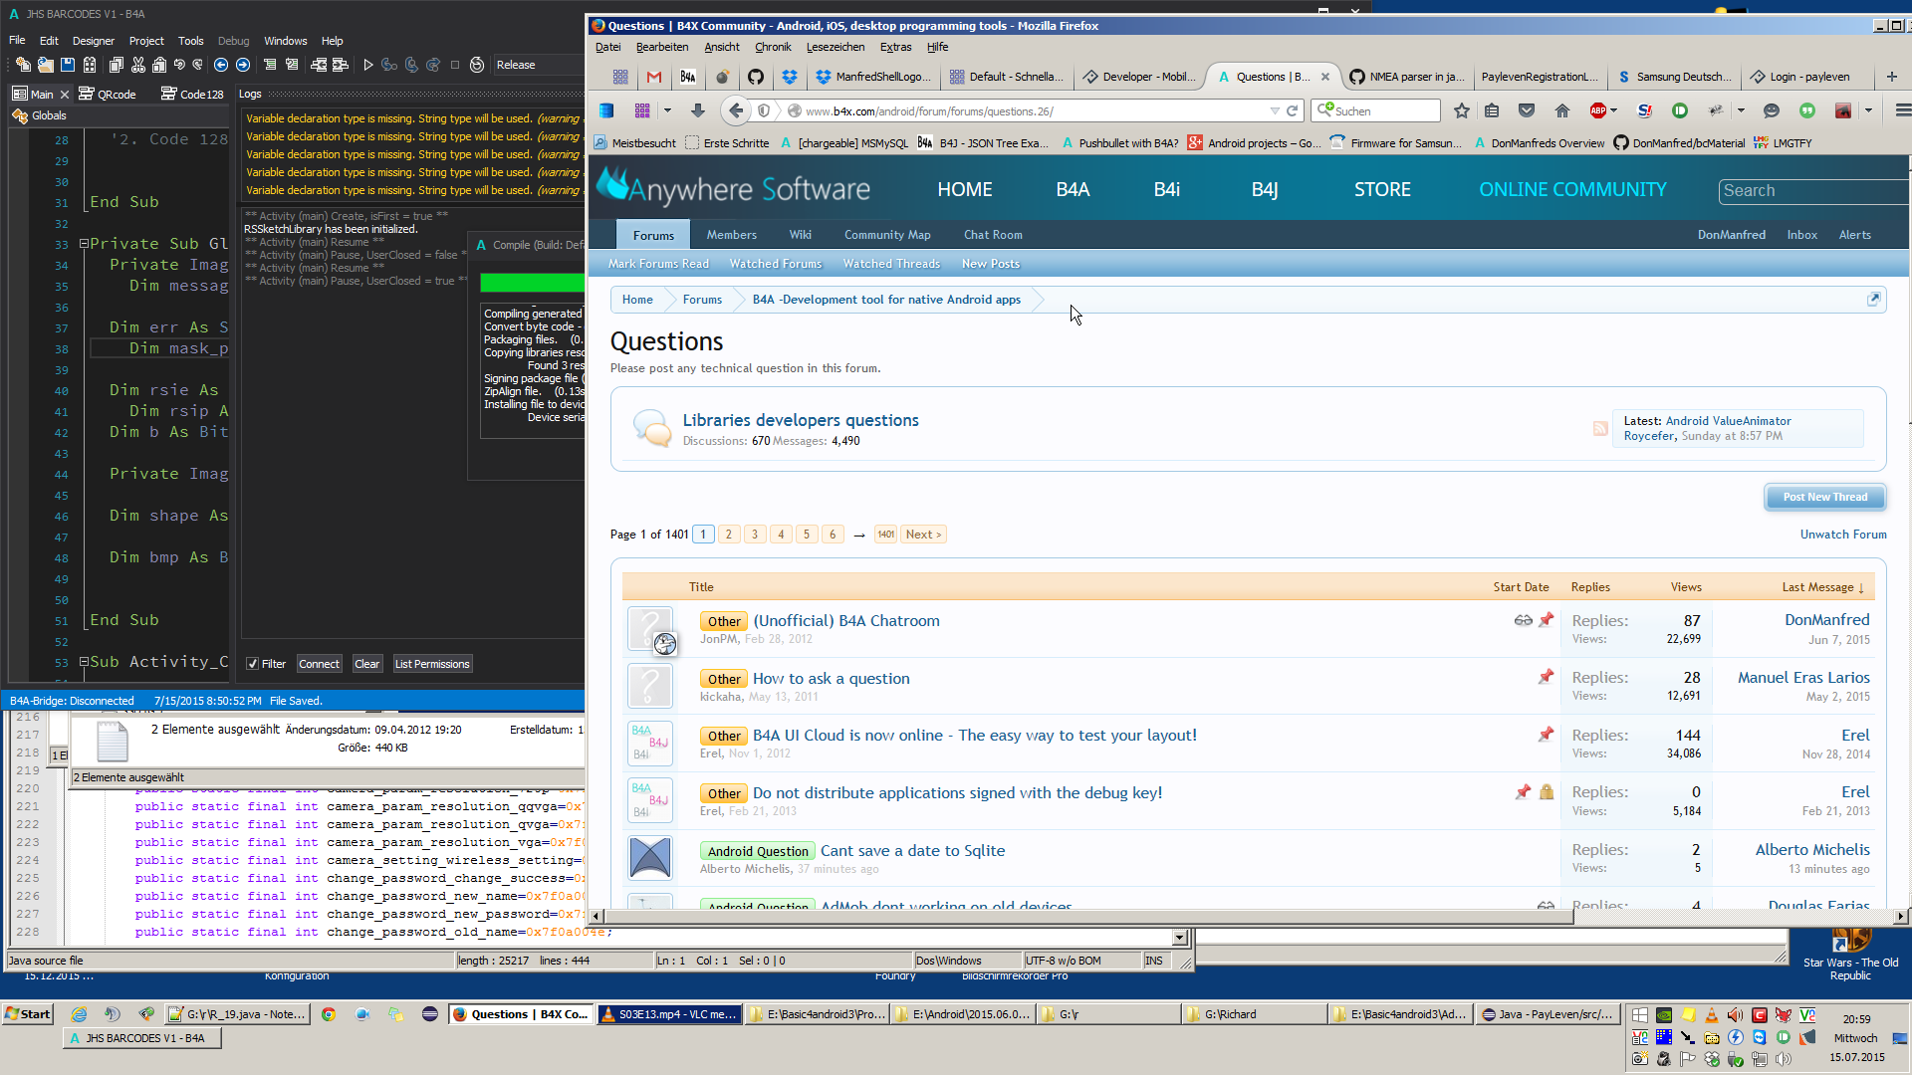Open the Libraries developers questions link
This screenshot has width=1912, height=1075.
point(800,420)
